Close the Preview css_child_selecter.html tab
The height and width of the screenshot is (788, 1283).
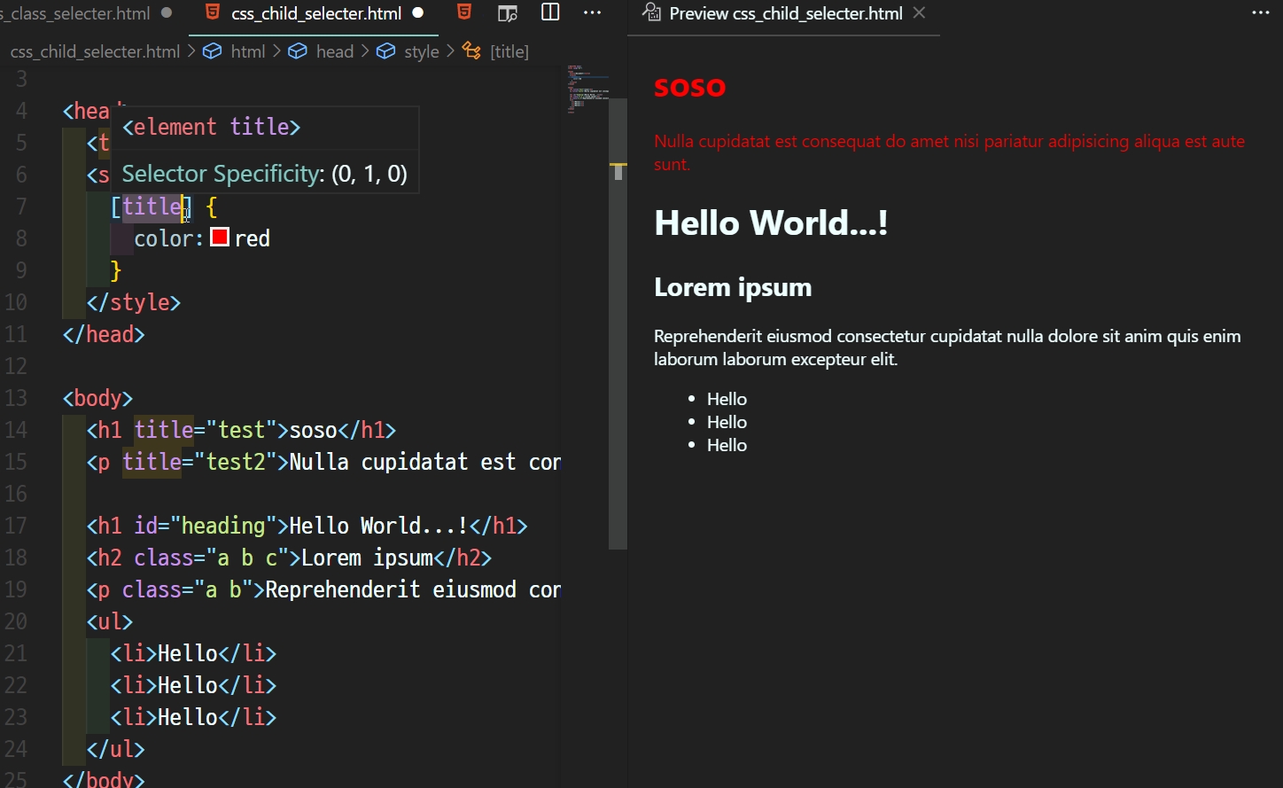[x=919, y=12]
